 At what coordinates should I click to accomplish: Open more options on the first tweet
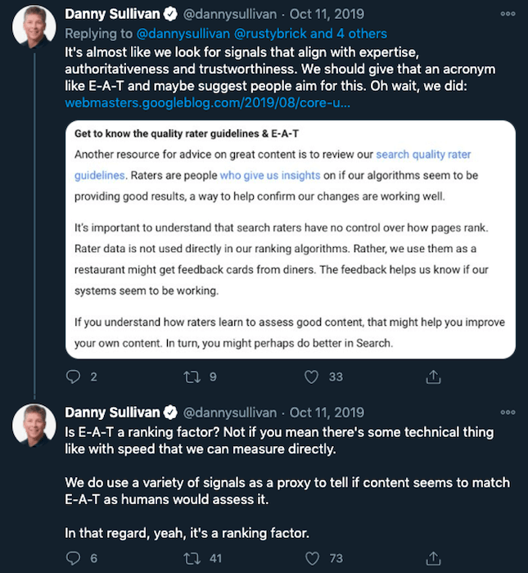[508, 14]
